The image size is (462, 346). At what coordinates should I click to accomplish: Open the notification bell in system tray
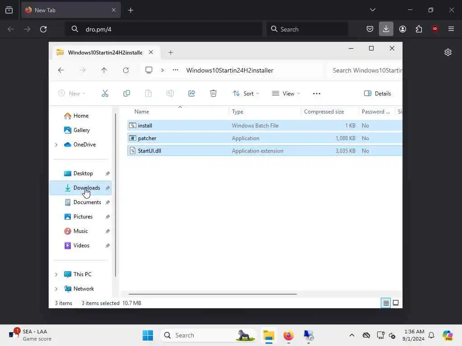pyautogui.click(x=431, y=335)
